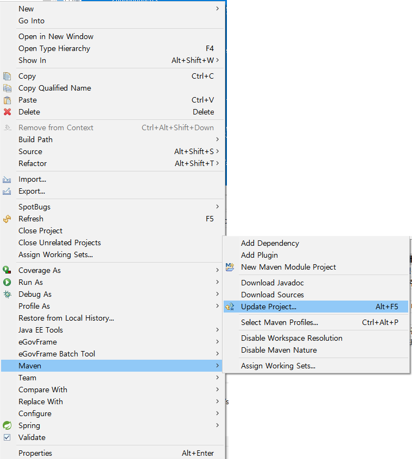Click the red X Delete icon
Image resolution: width=412 pixels, height=459 pixels.
pos(7,112)
